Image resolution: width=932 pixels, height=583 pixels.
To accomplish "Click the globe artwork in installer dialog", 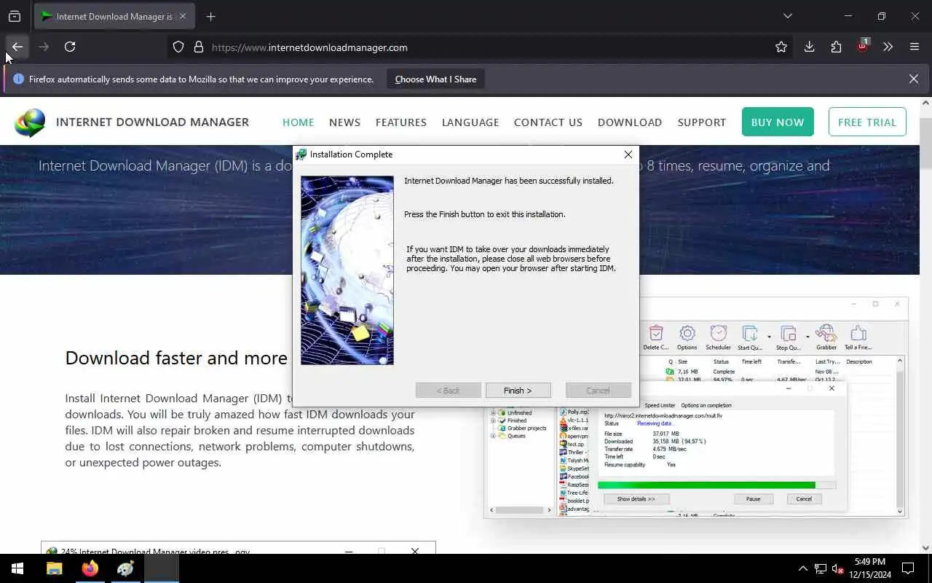I will point(347,270).
